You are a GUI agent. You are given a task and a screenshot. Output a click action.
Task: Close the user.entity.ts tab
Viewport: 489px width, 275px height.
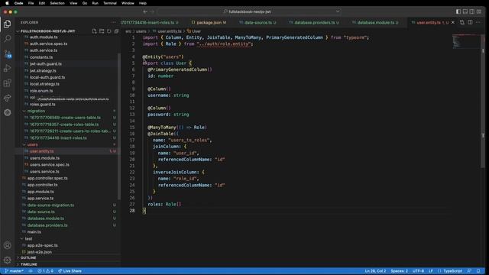pos(453,22)
